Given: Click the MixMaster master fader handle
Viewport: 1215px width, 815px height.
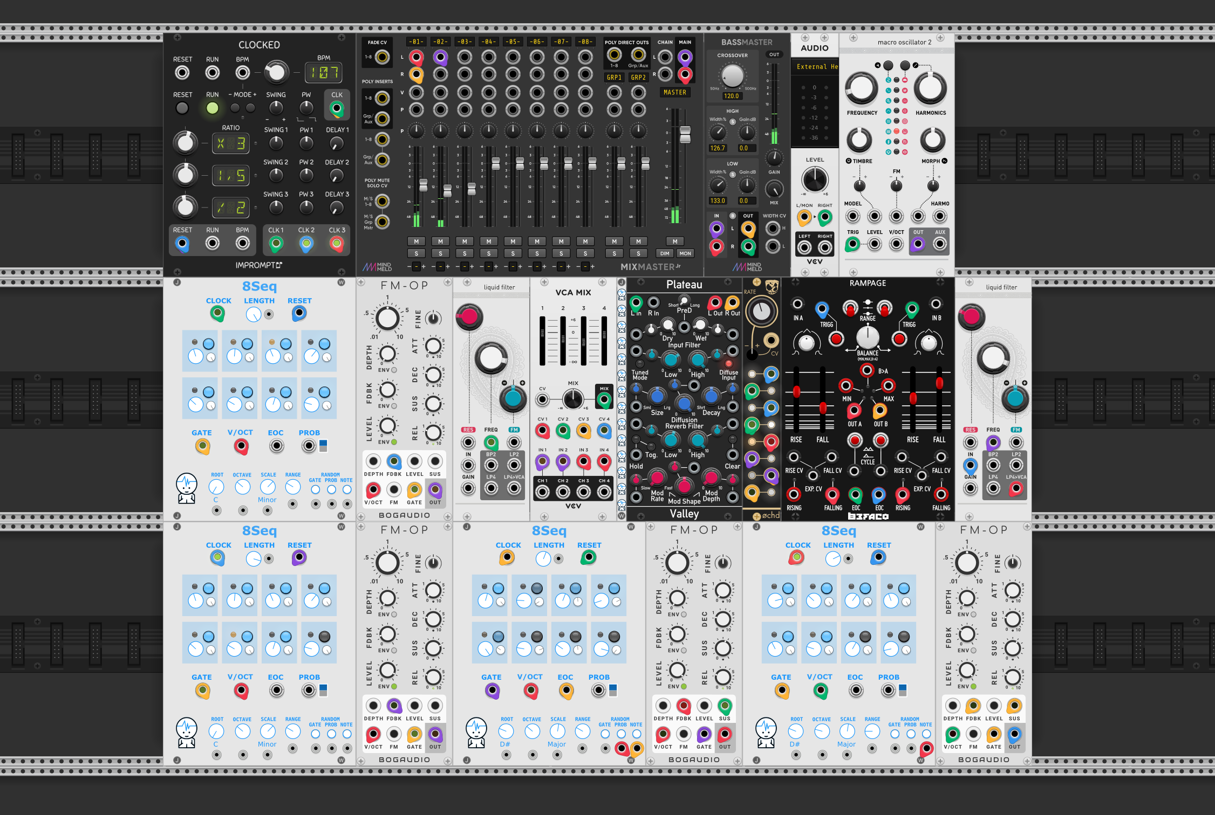Looking at the screenshot, I should (685, 135).
